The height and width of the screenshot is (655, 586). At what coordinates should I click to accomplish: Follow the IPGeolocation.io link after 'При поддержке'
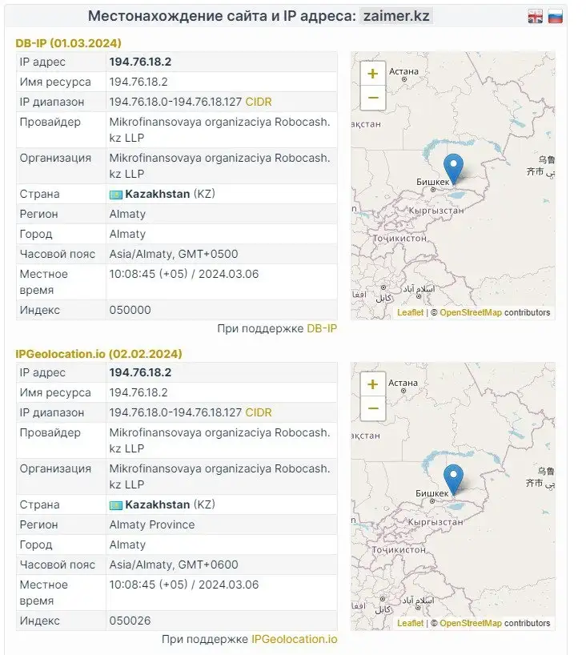pos(294,639)
